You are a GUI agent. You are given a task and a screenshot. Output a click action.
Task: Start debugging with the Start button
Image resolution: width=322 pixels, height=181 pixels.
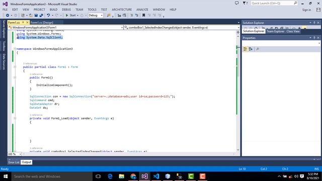(x=70, y=16)
